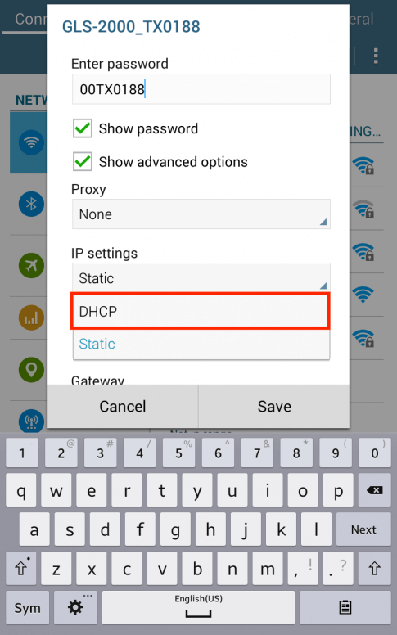
Task: Tap the Wi-Fi icon in sidebar
Action: 31,142
